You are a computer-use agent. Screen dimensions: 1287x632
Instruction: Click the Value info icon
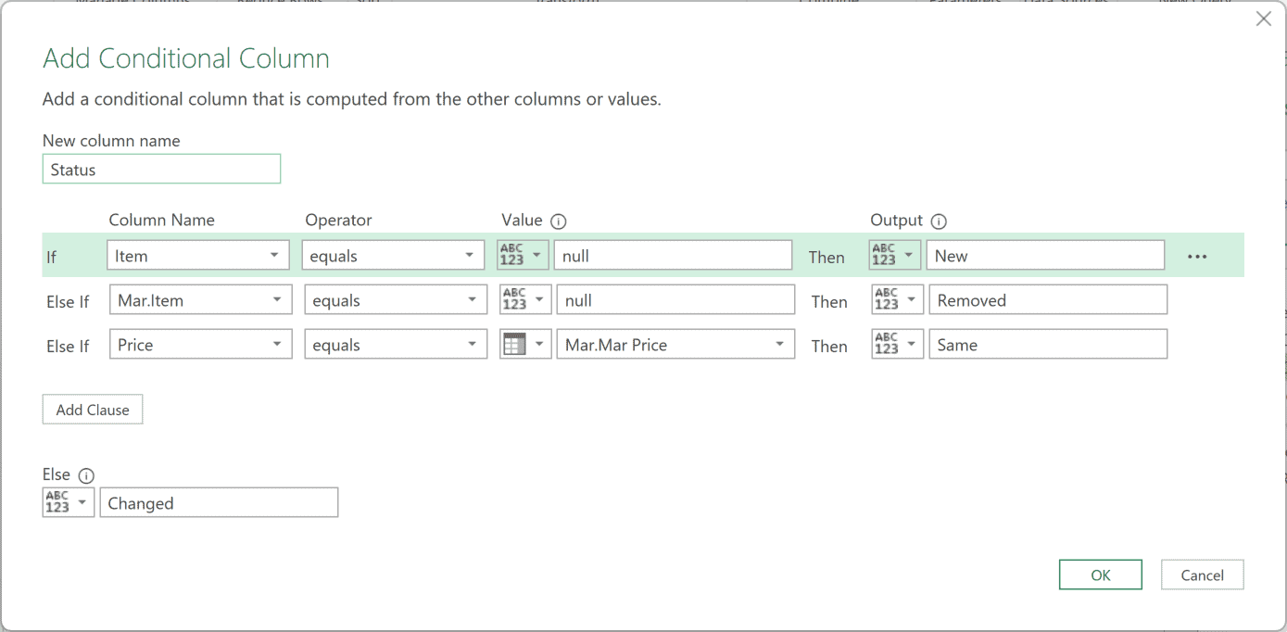click(x=558, y=221)
